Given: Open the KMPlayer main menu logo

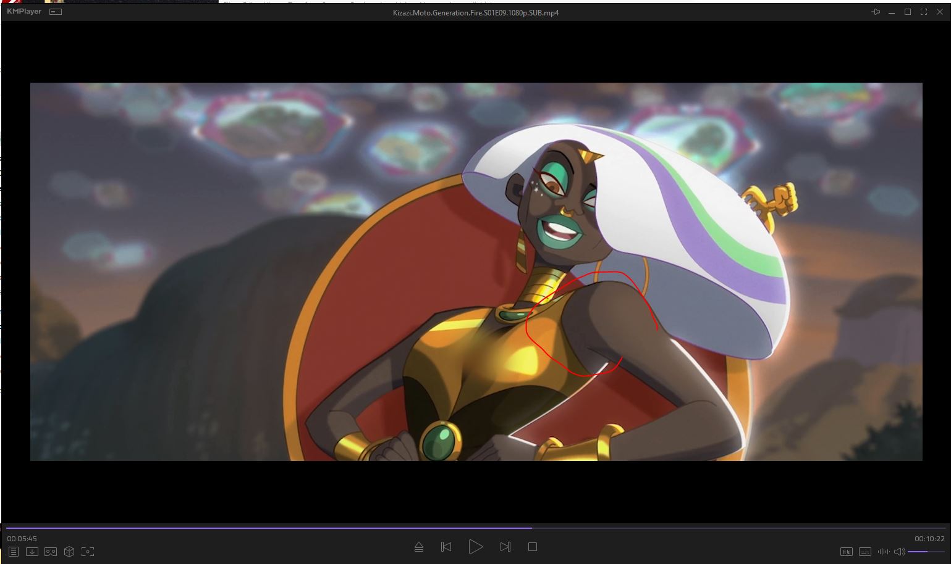Looking at the screenshot, I should [24, 12].
